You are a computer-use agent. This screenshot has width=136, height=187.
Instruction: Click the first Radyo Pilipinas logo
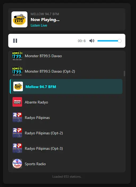click(17, 117)
